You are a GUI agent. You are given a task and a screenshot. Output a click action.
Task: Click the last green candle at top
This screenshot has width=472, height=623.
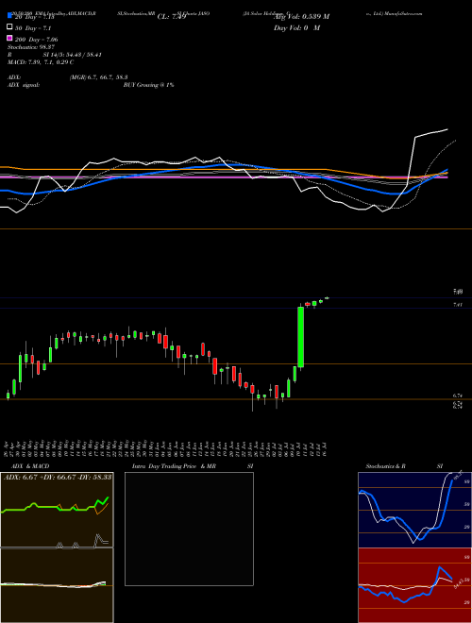tap(327, 297)
